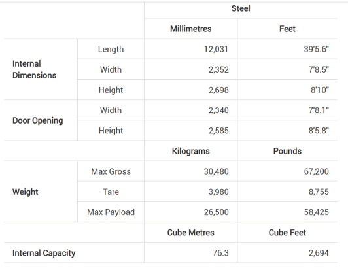Select the Kilograms header cell
Viewport: 348px width, 268px height.
pyautogui.click(x=190, y=151)
